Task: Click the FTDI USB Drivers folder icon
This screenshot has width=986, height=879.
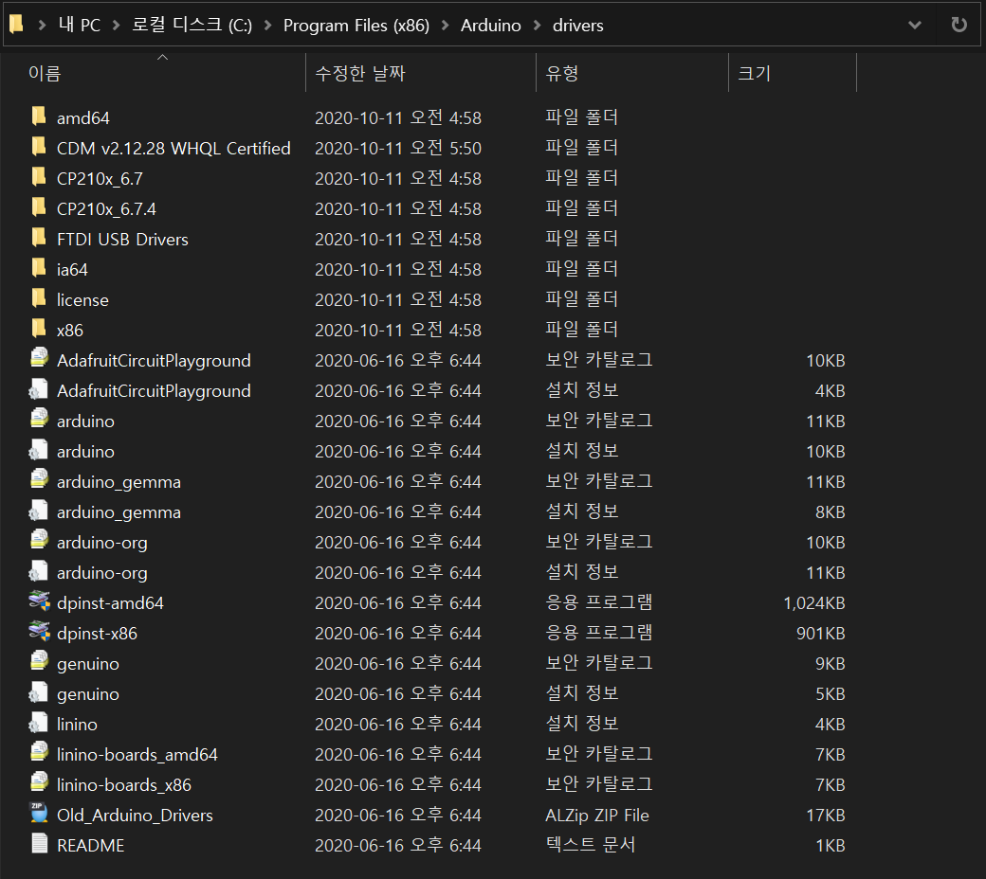Action: 39,238
